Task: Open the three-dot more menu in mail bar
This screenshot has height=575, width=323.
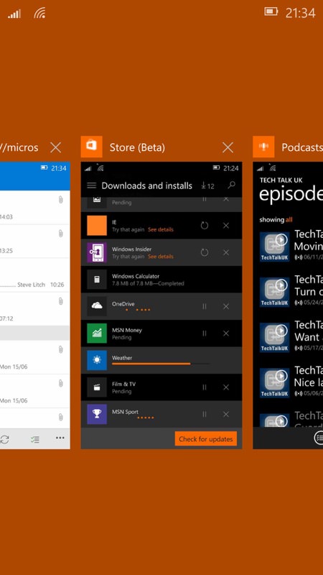Action: click(x=60, y=438)
